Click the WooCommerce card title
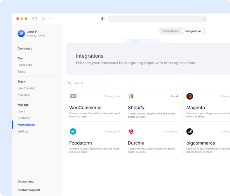Viewport: 230px width, 196px height. click(85, 108)
